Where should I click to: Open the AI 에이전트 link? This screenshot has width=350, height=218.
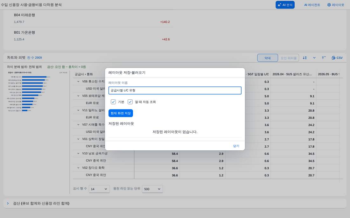point(312,5)
